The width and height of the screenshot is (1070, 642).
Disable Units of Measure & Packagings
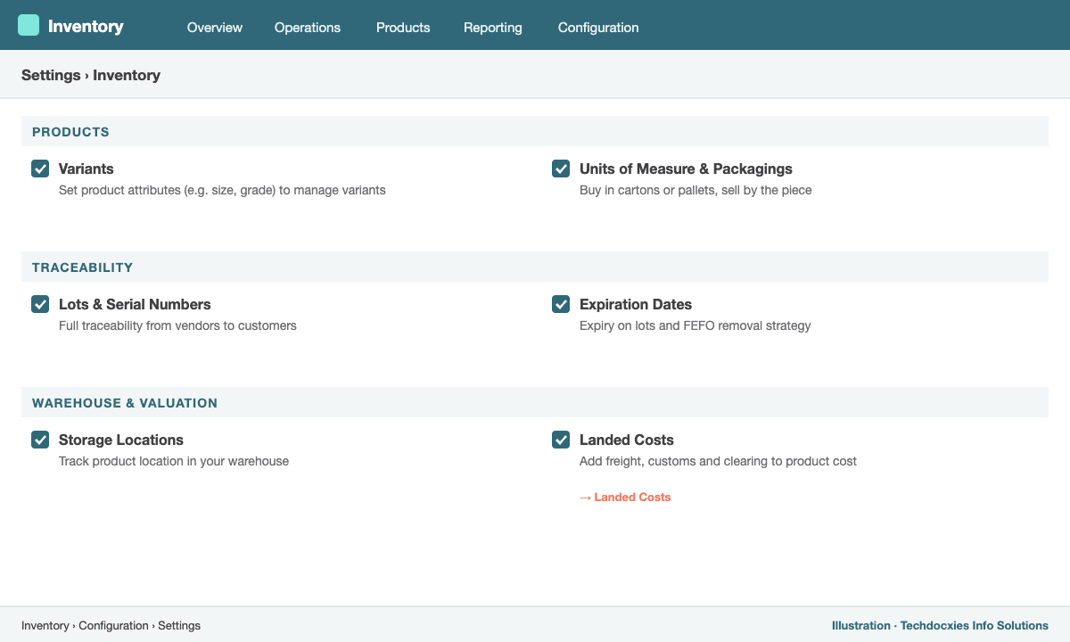pyautogui.click(x=561, y=169)
